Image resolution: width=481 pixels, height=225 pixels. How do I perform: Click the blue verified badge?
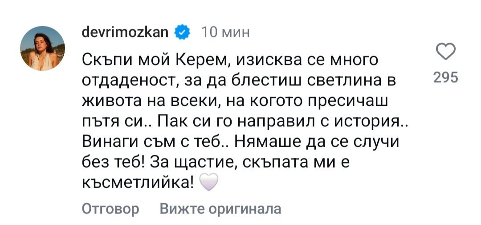(x=183, y=32)
